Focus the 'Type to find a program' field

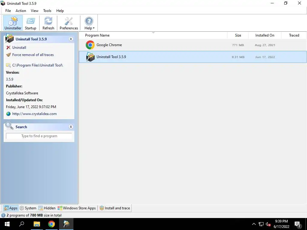[39, 136]
